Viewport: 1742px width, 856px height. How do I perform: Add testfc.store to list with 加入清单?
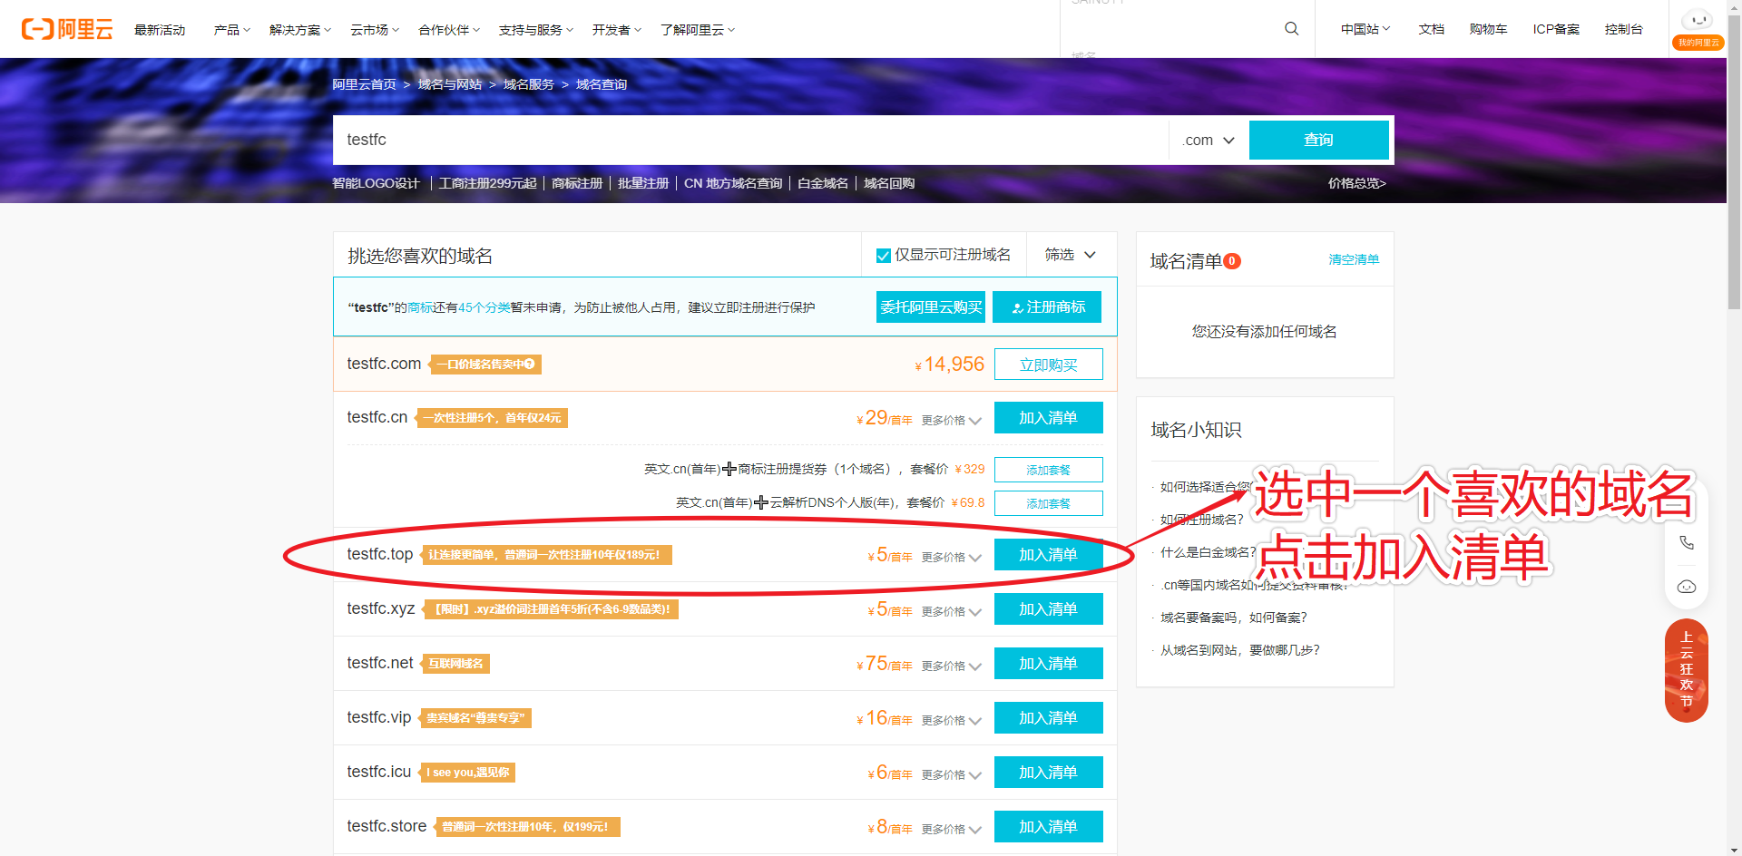1048,827
